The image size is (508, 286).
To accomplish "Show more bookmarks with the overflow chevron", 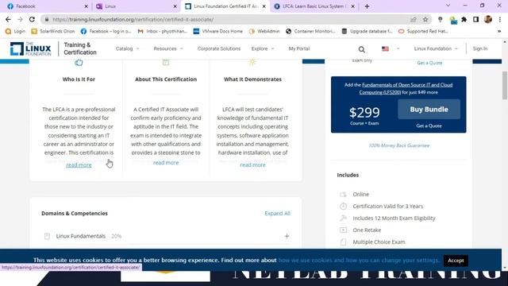I will tap(499, 31).
